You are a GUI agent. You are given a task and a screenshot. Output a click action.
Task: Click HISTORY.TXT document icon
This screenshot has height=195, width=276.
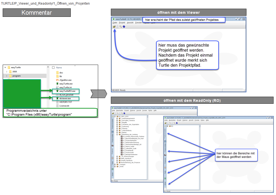click(57, 102)
